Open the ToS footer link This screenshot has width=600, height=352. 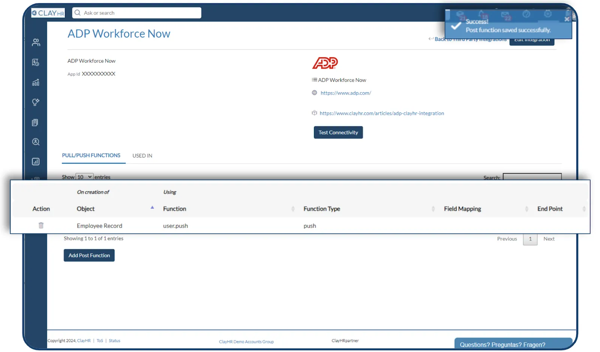(x=100, y=341)
